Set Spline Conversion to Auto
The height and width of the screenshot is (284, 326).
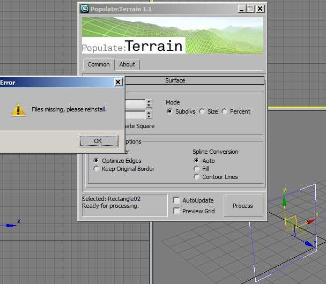pos(196,161)
